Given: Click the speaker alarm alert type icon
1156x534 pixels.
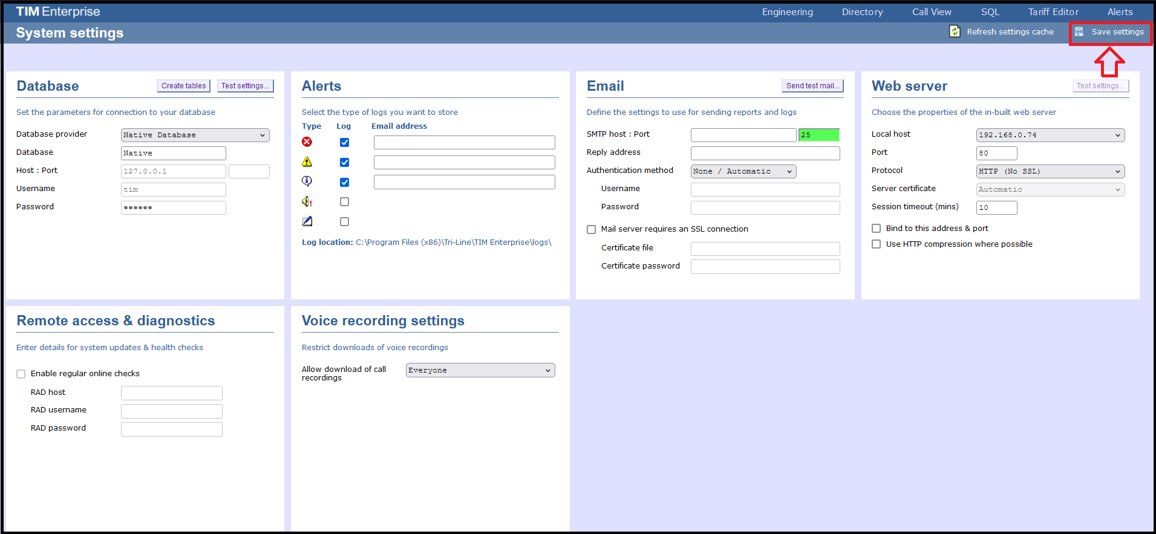Looking at the screenshot, I should (307, 201).
